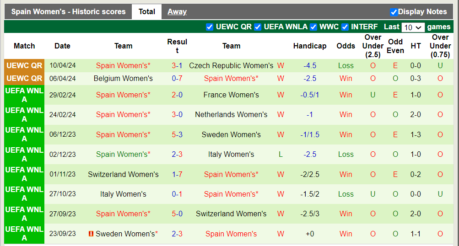Open the 5-3 score versus Sweden
The image size is (459, 246).
(177, 135)
